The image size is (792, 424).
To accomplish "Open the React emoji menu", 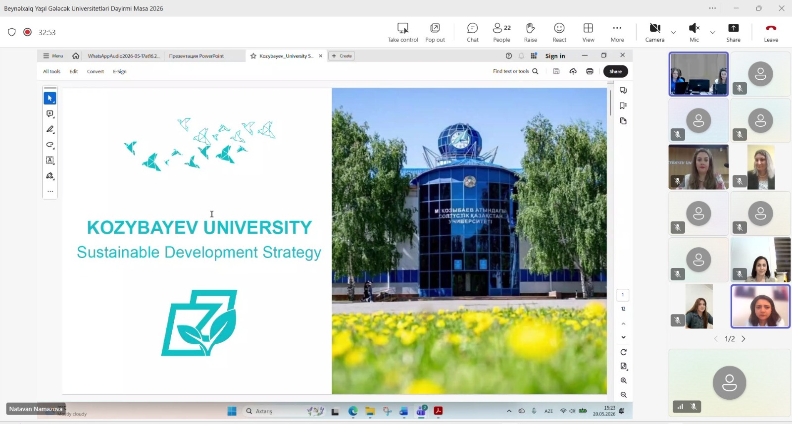I will pos(559,33).
